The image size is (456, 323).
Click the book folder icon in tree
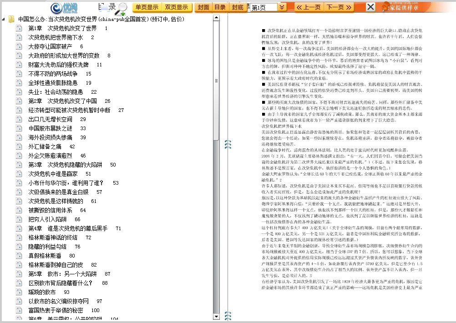(x=11, y=19)
